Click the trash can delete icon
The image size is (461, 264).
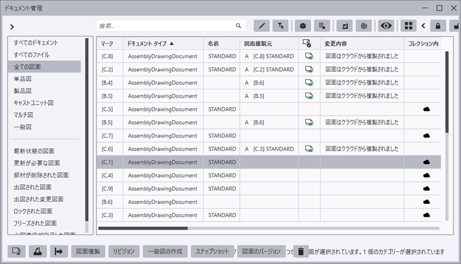tap(301, 251)
